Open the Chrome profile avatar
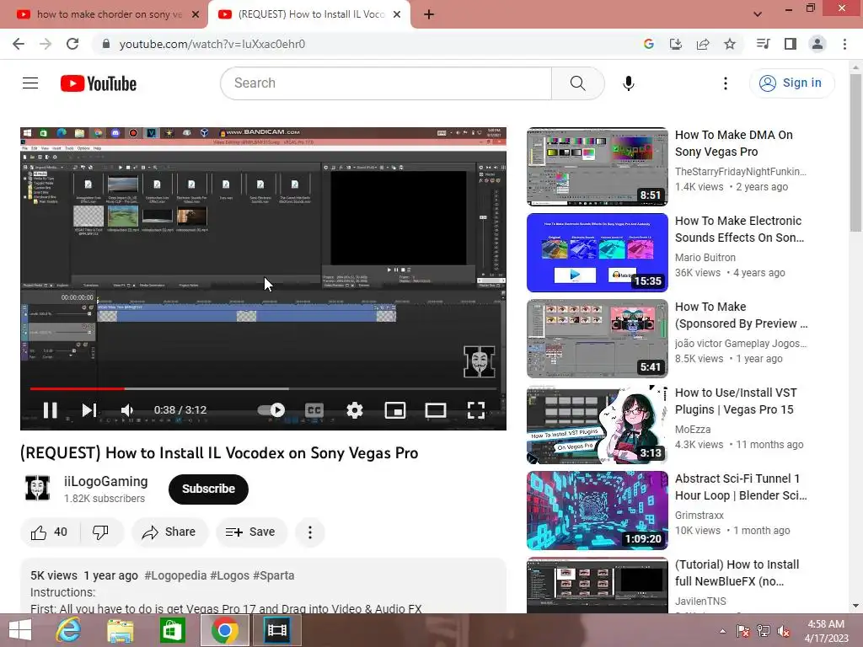The height and width of the screenshot is (647, 863). pos(817,44)
